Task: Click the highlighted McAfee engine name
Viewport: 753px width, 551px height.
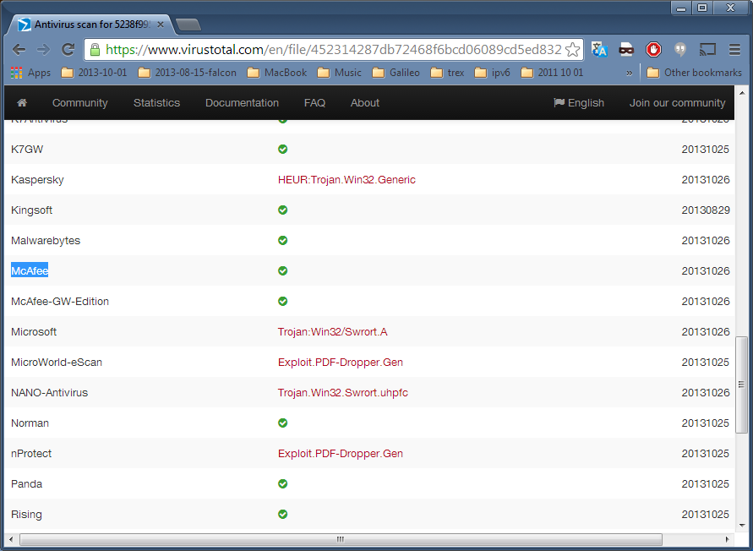Action: [30, 271]
